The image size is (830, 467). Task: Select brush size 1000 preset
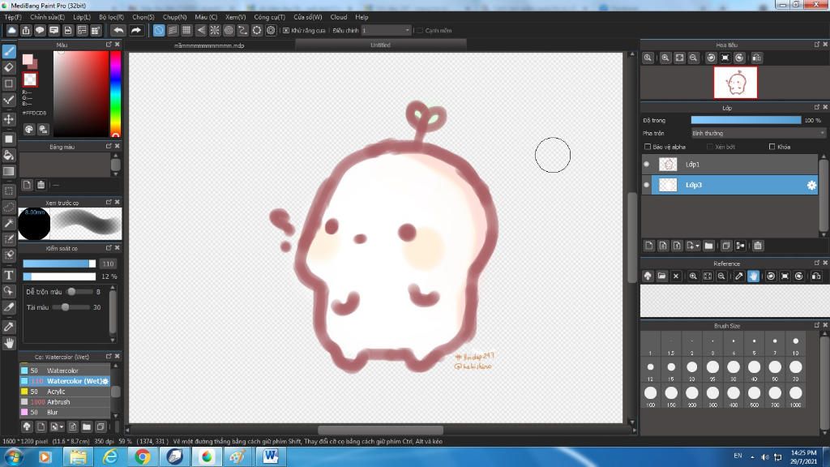coord(796,396)
